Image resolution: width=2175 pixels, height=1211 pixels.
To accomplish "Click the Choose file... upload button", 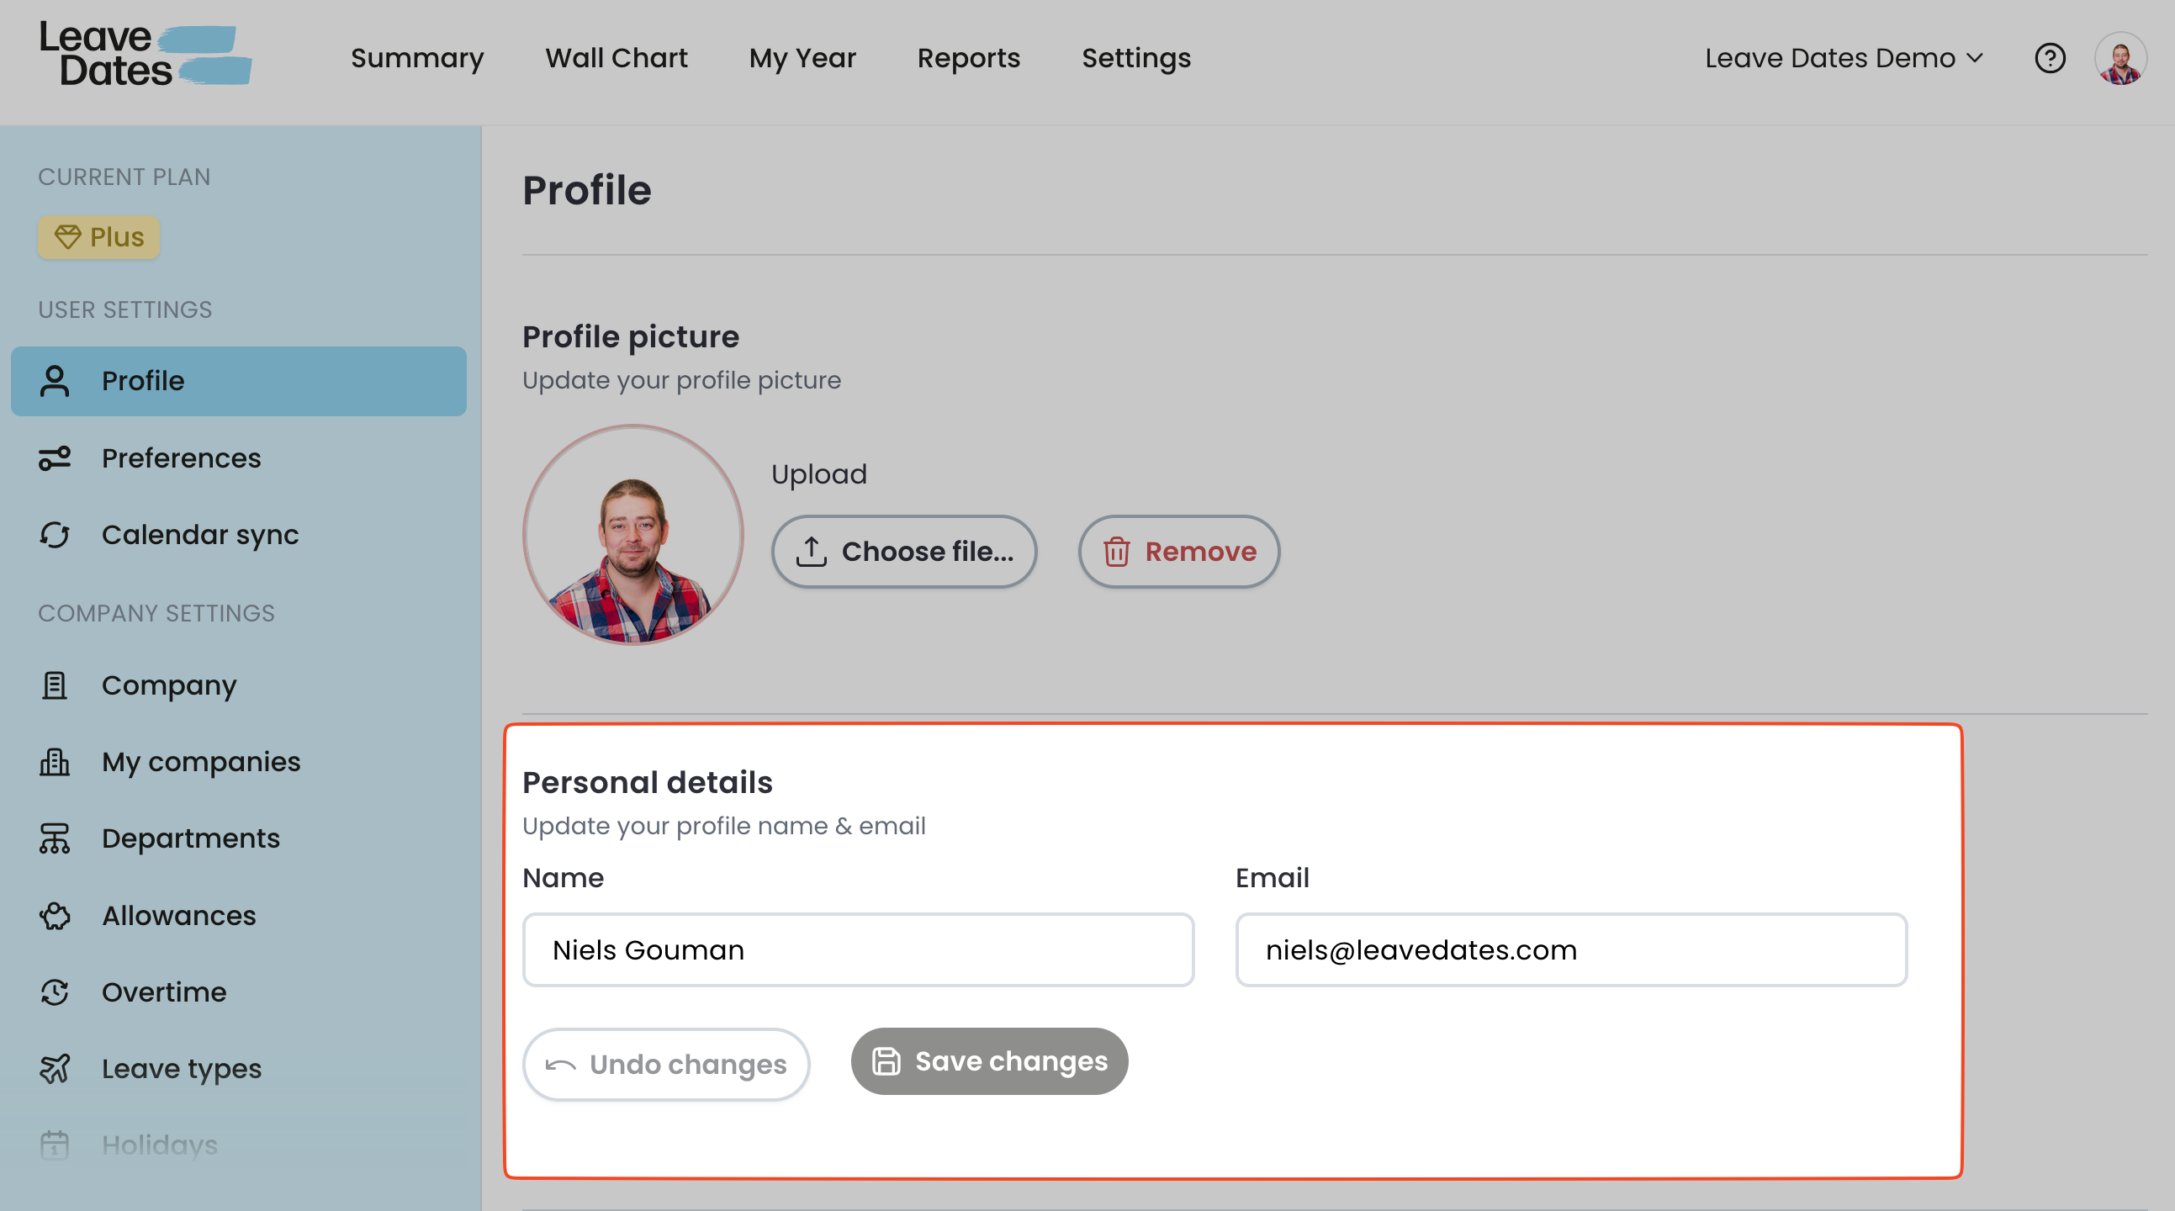I will pyautogui.click(x=903, y=552).
